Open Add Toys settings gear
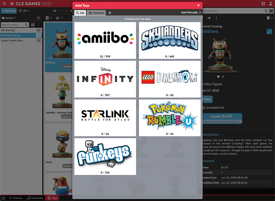 pos(110,13)
